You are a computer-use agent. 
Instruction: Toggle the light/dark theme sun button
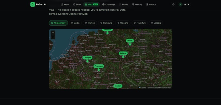(173, 4)
